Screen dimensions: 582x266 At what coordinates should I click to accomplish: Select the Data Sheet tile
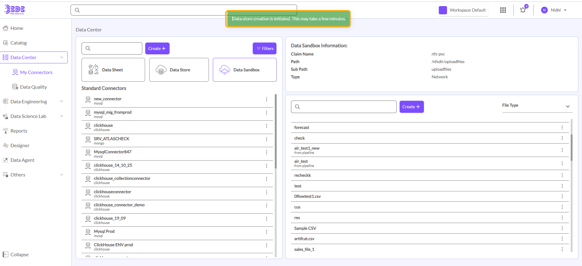113,70
